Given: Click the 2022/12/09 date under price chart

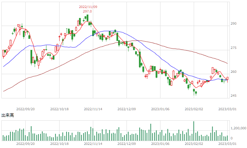Looking at the screenshot, I should click(127, 109).
